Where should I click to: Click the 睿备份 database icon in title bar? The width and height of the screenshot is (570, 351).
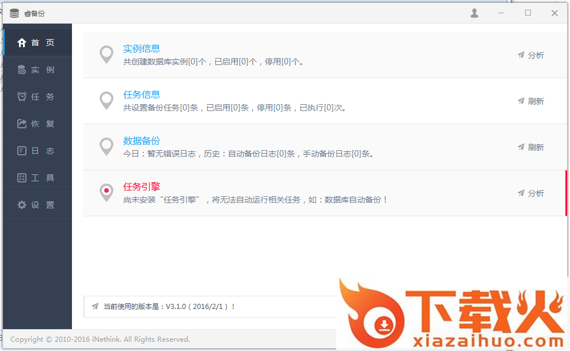[14, 13]
